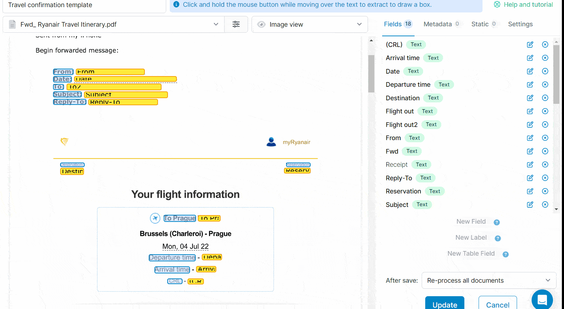Open the document file dropdown
Image resolution: width=564 pixels, height=309 pixels.
click(114, 24)
